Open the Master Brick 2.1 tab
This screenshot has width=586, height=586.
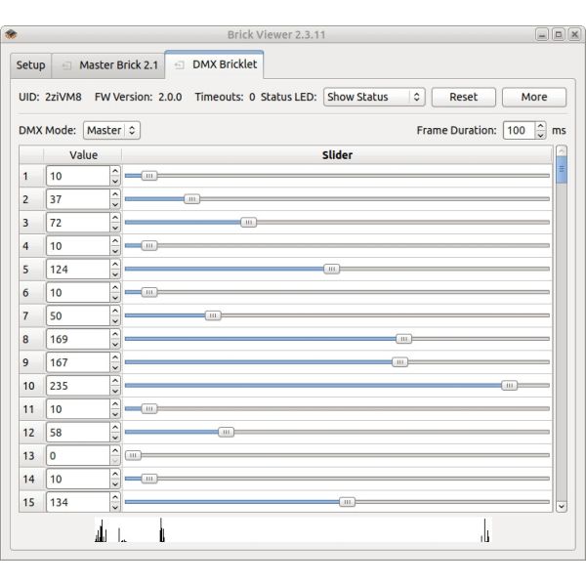[x=108, y=65]
